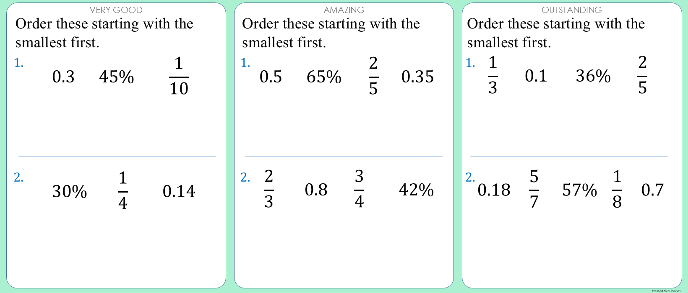Select the fraction 1/3
The height and width of the screenshot is (293, 688).
click(493, 75)
